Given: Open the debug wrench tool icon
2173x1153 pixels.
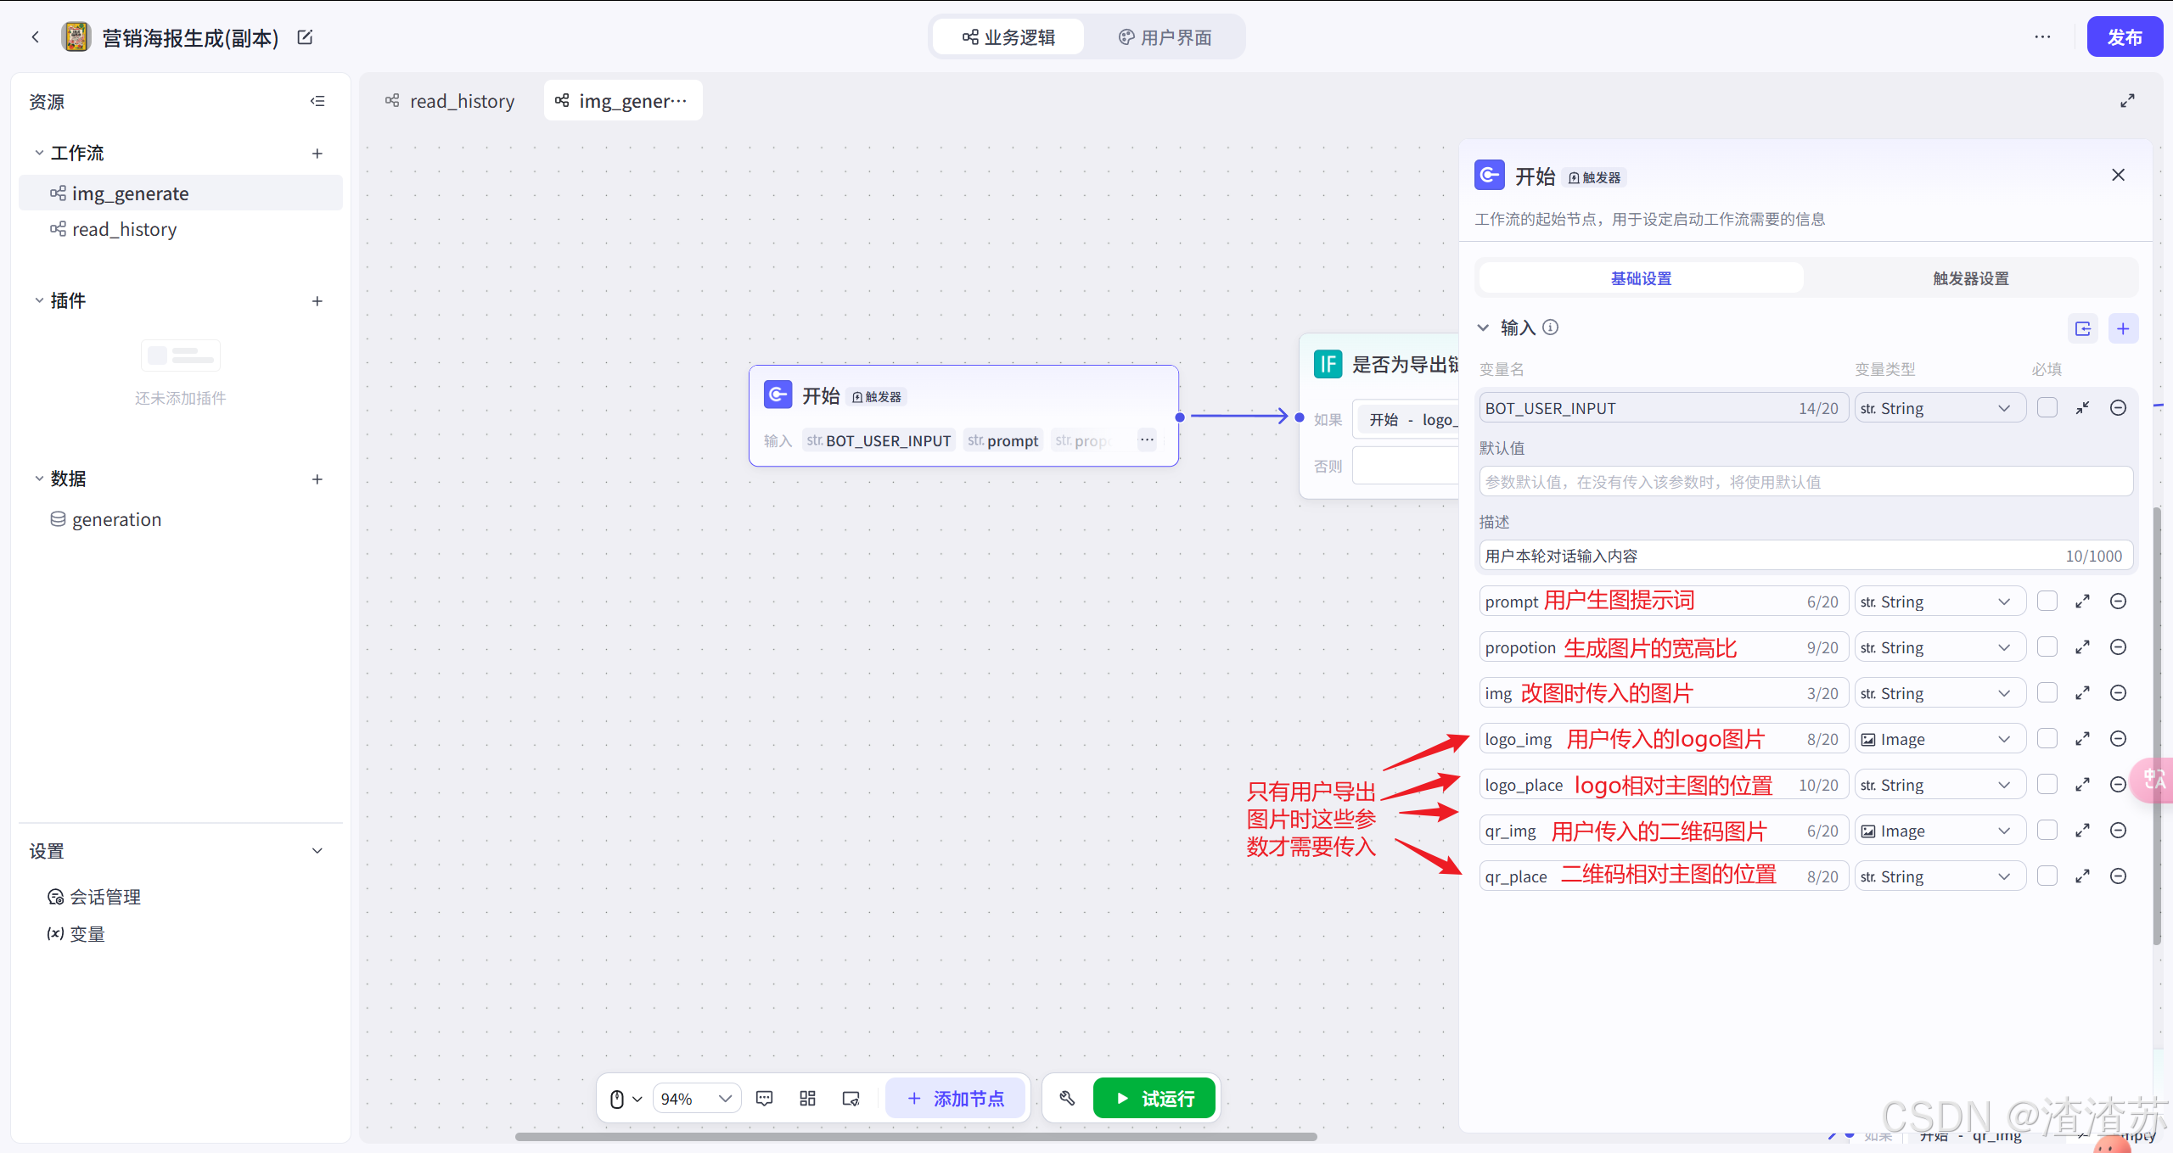Looking at the screenshot, I should pyautogui.click(x=1067, y=1099).
